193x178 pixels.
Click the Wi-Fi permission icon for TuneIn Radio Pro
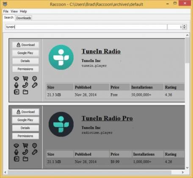pos(16,145)
